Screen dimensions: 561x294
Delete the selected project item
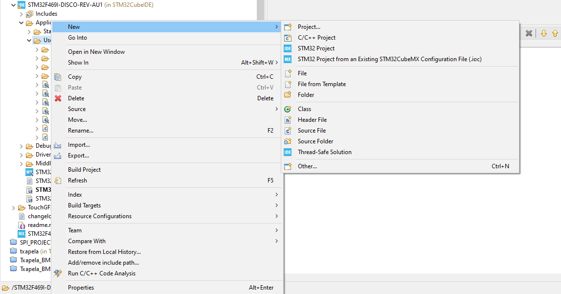[x=77, y=98]
